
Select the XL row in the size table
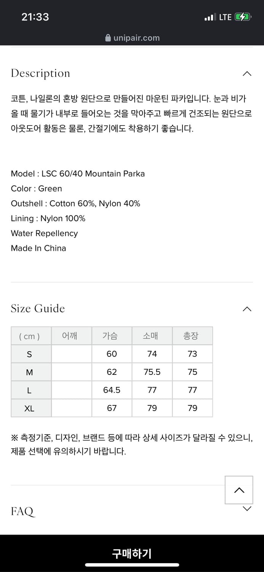30,408
